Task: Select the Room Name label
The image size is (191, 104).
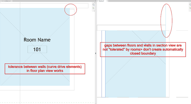Action: point(37,40)
